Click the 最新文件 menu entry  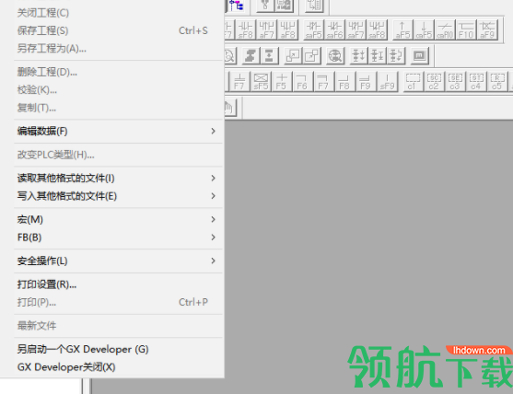pyautogui.click(x=118, y=326)
